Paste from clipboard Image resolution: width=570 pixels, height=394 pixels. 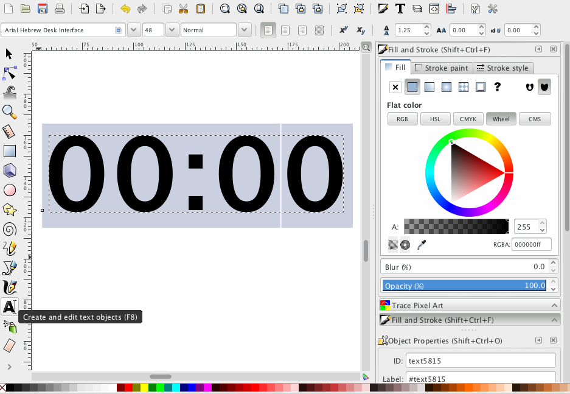click(x=201, y=9)
